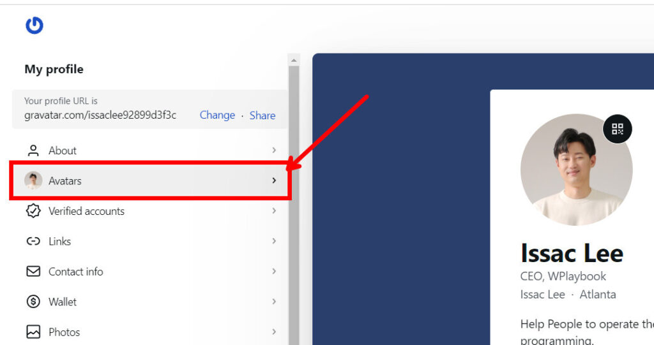Image resolution: width=654 pixels, height=345 pixels.
Task: Click the Contact info envelope icon
Action: tap(33, 272)
